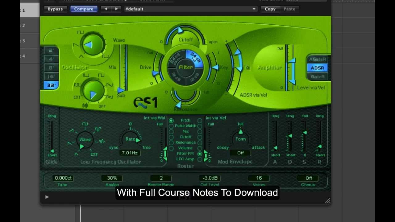Set Sub oscillator to OFF
The width and height of the screenshot is (395, 222).
102,106
